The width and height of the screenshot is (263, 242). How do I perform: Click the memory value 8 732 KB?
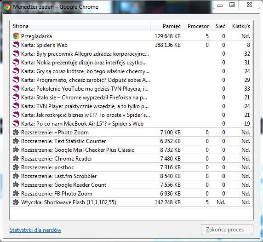171,150
